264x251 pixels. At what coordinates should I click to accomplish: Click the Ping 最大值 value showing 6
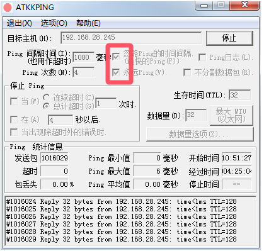(147, 171)
